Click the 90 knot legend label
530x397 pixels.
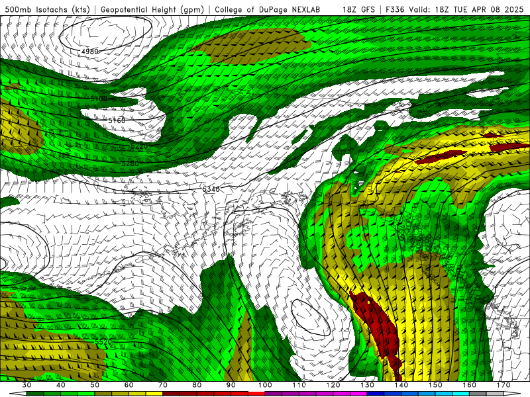click(231, 385)
